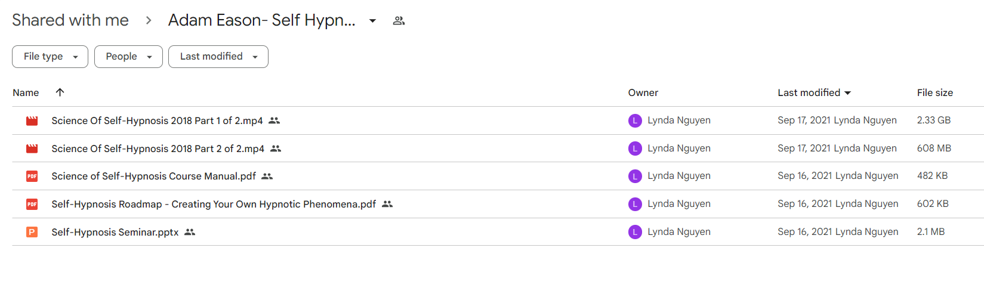The height and width of the screenshot is (297, 984).
Task: Click shared icon next to Hypnotic Phenomena.pdf
Action: coord(387,204)
